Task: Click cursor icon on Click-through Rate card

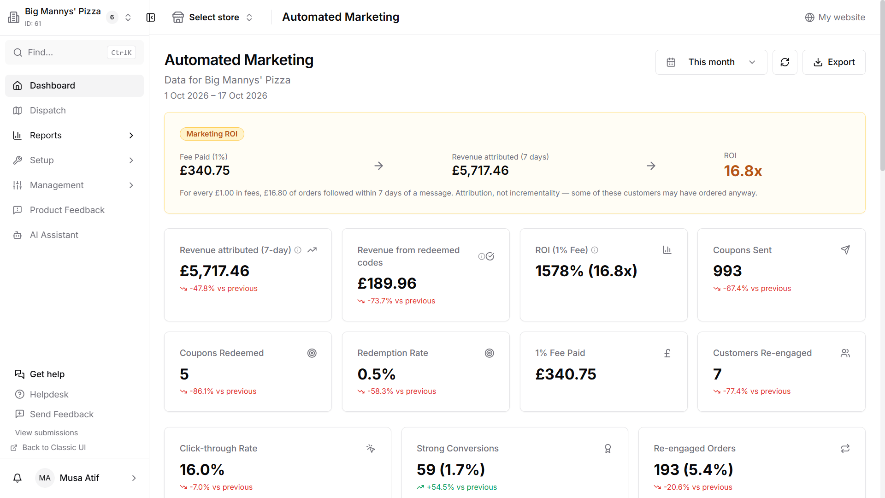Action: 371,449
